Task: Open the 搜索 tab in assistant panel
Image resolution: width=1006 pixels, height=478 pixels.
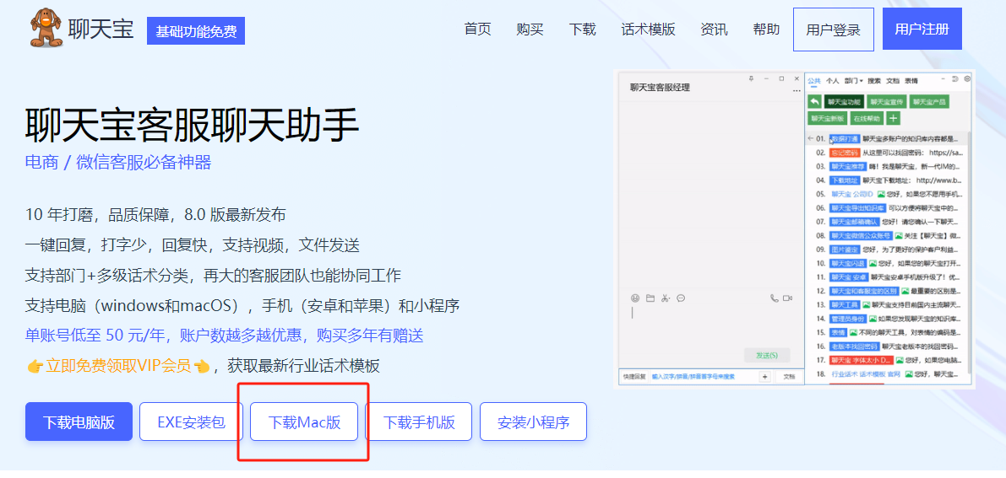Action: click(x=874, y=81)
